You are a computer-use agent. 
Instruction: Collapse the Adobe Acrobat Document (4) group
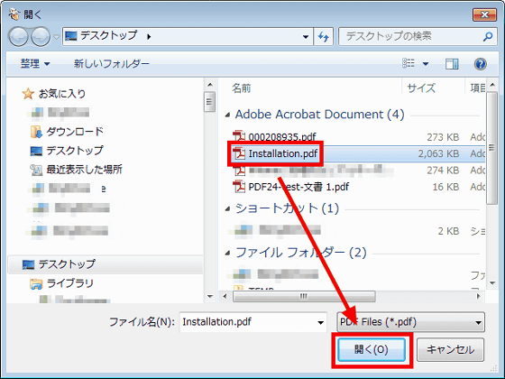tap(227, 115)
